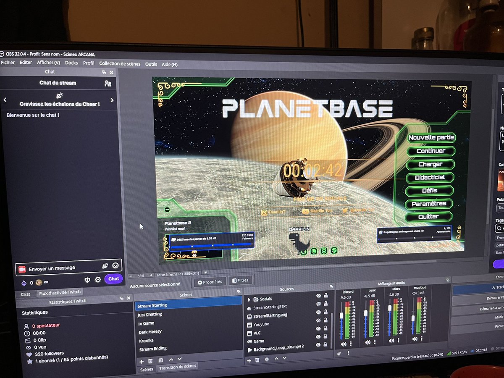Mute the Jeux audio channel

click(x=367, y=343)
